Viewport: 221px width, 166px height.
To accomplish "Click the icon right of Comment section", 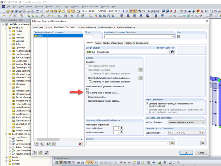I will click(x=202, y=143).
